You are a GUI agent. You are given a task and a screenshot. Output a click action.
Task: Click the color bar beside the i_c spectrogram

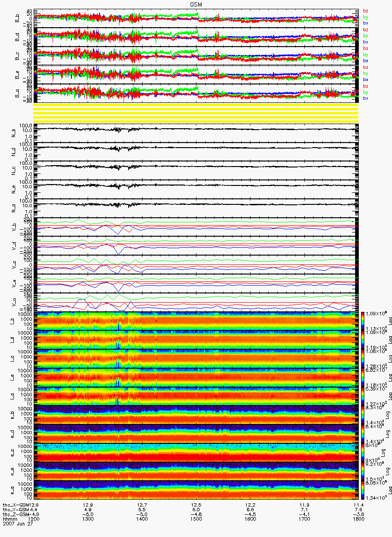coord(362,359)
